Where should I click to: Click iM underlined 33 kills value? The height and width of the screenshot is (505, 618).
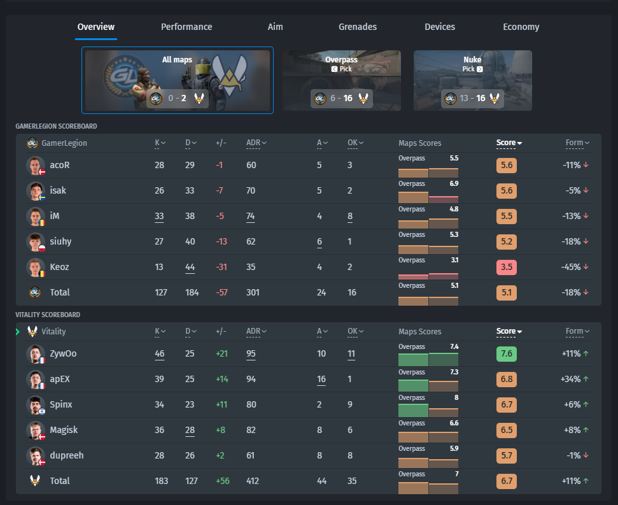click(x=159, y=217)
